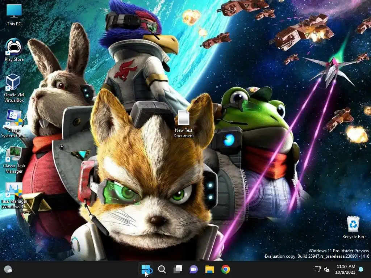
Task: Open the Play Store desktop shortcut
Action: click(x=14, y=50)
